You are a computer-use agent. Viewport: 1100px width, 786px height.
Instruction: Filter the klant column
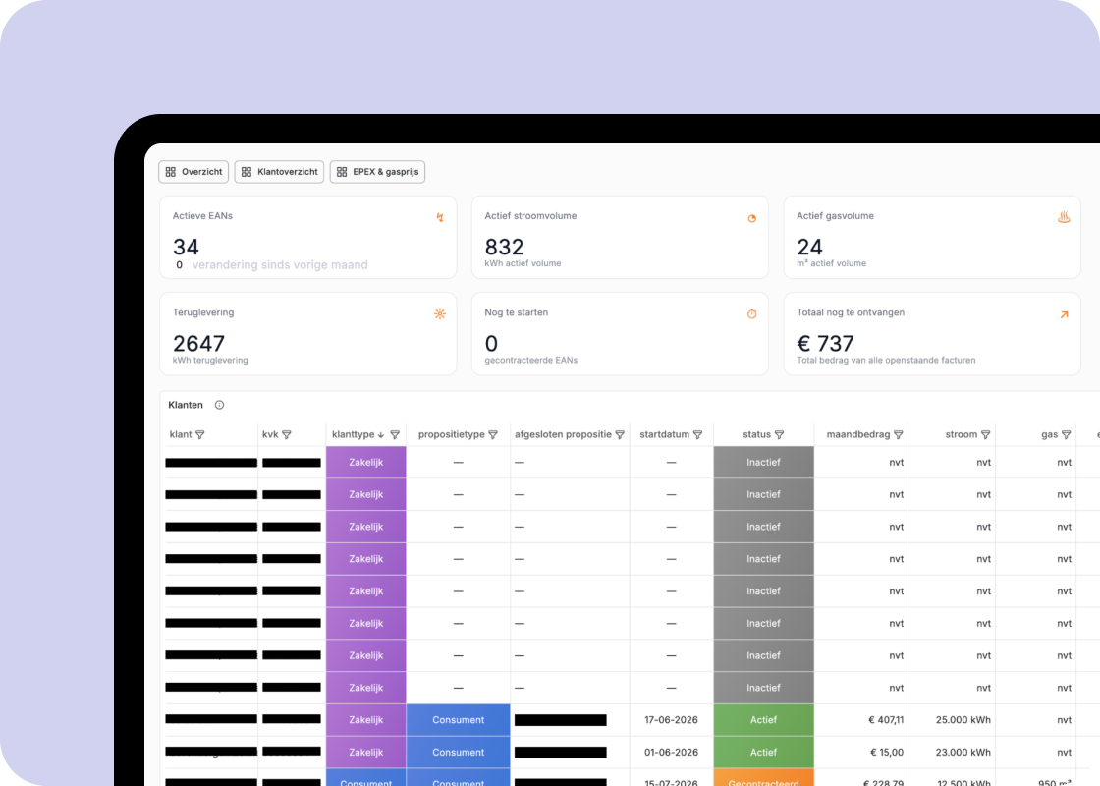(x=200, y=435)
